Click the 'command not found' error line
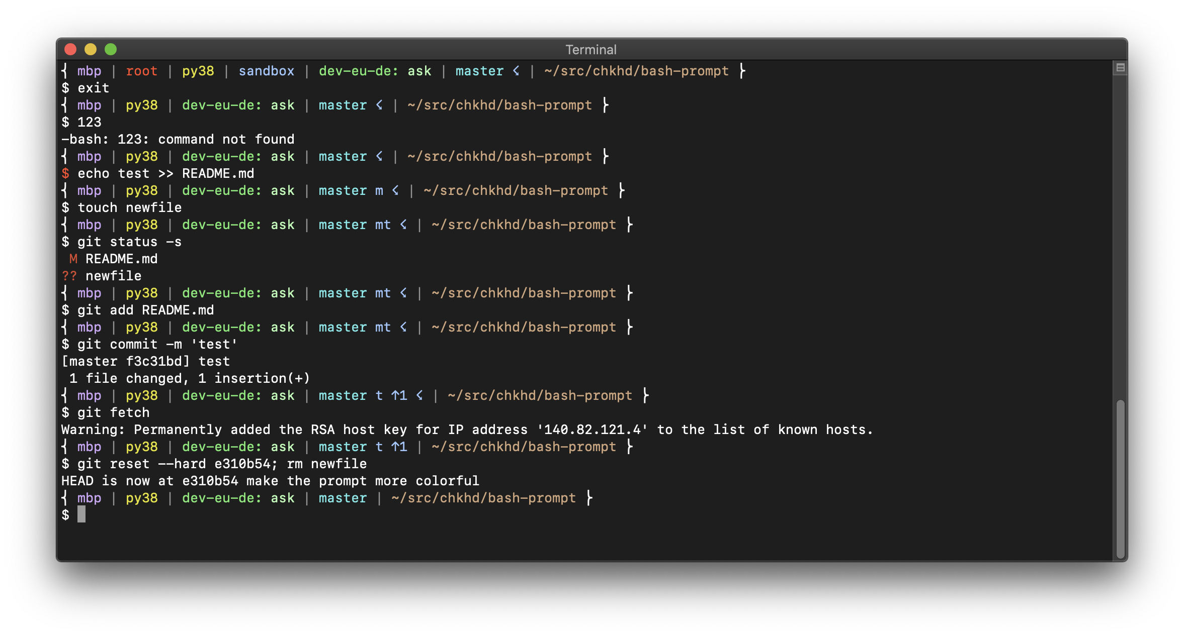The width and height of the screenshot is (1184, 636). (x=178, y=140)
